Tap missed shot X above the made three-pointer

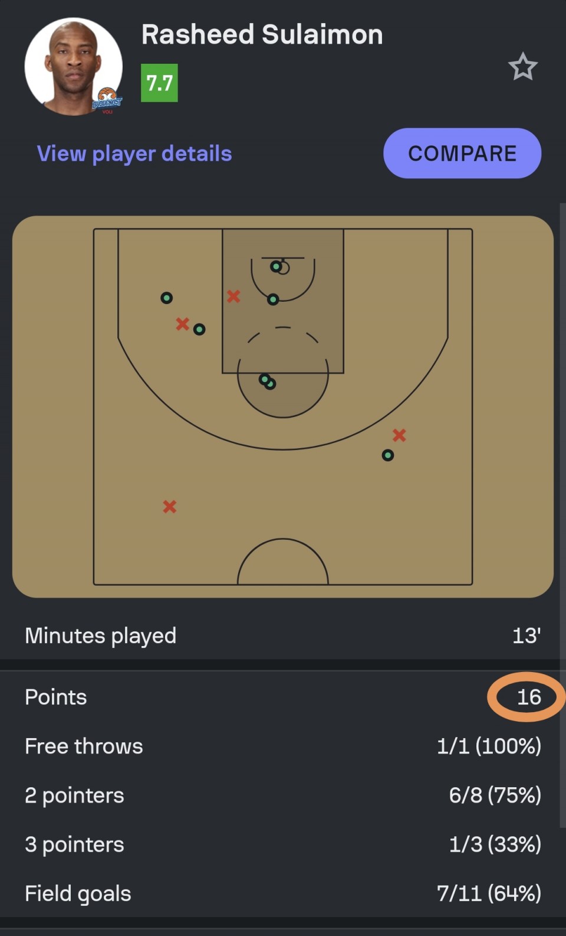coord(399,435)
